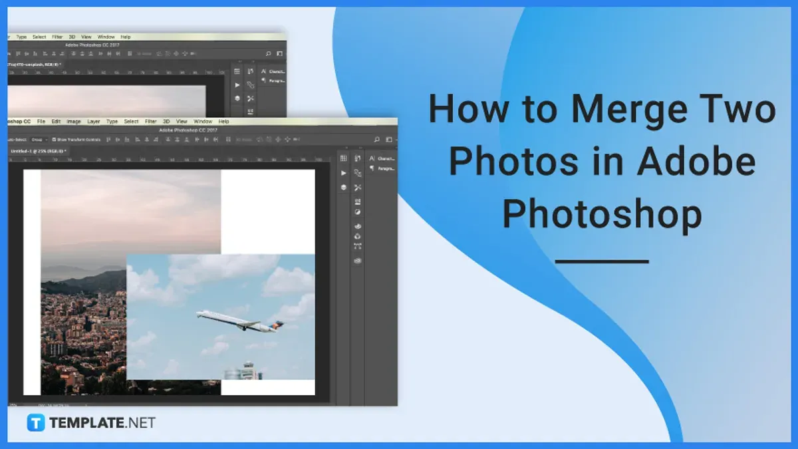Image resolution: width=798 pixels, height=449 pixels.
Task: Open the Character panel in front window
Action: click(x=383, y=158)
